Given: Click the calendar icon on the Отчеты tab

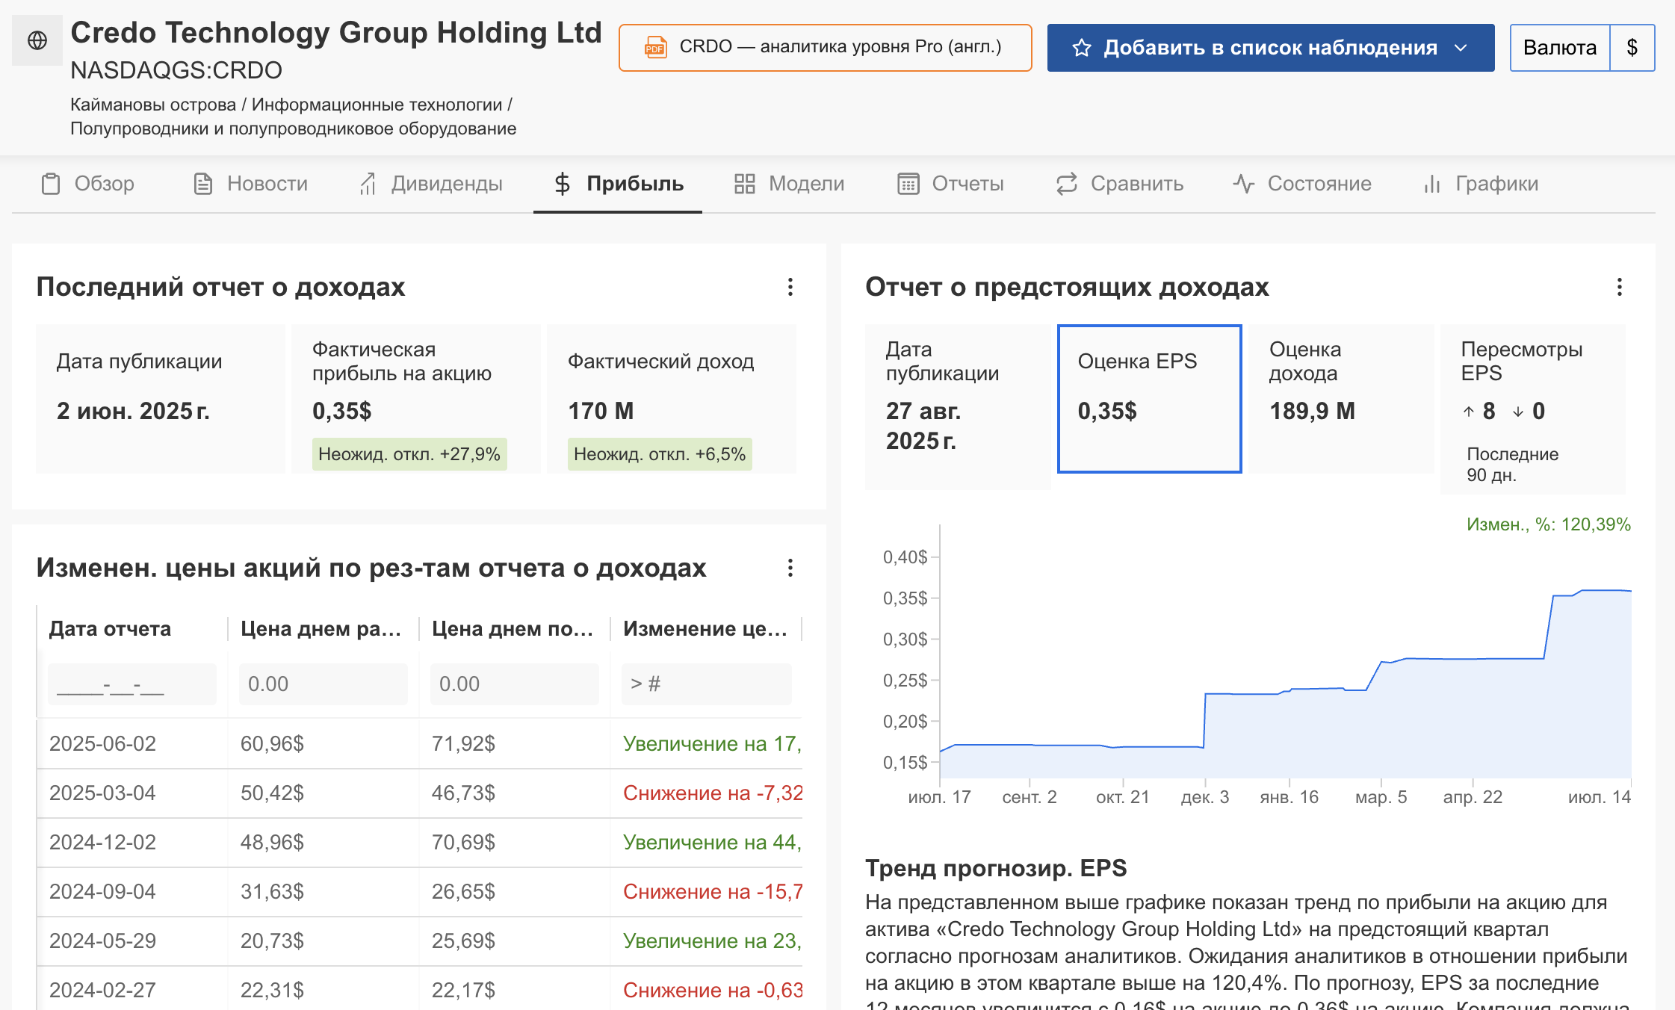Looking at the screenshot, I should pos(908,184).
